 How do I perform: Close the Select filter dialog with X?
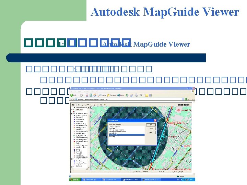click(x=155, y=121)
